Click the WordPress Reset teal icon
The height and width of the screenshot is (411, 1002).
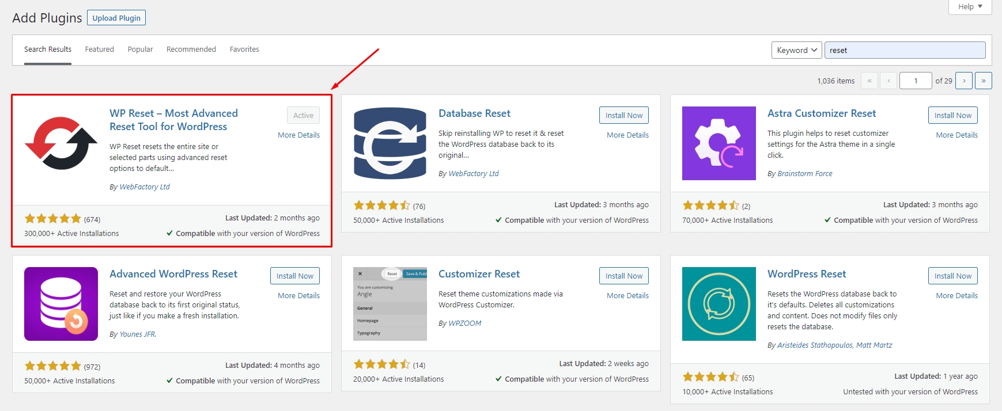coord(719,304)
